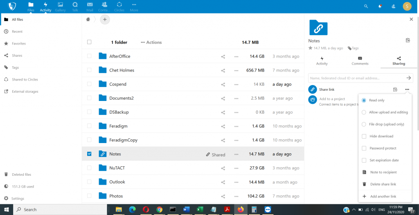This screenshot has height=215, width=419.
Task: Enable Hide download checkbox
Action: click(x=364, y=136)
